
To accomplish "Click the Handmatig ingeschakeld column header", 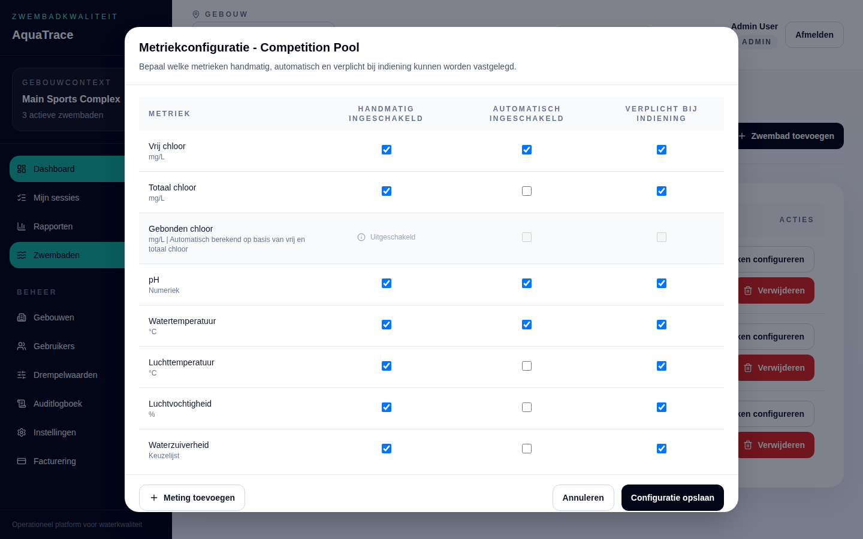I will pos(386,114).
